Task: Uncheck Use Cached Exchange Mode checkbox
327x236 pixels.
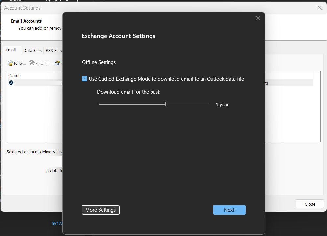Action: pos(84,79)
